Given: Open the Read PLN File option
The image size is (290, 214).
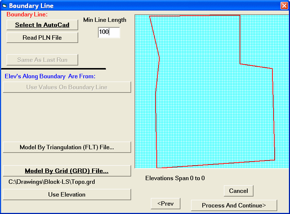Looking at the screenshot, I should pos(42,37).
